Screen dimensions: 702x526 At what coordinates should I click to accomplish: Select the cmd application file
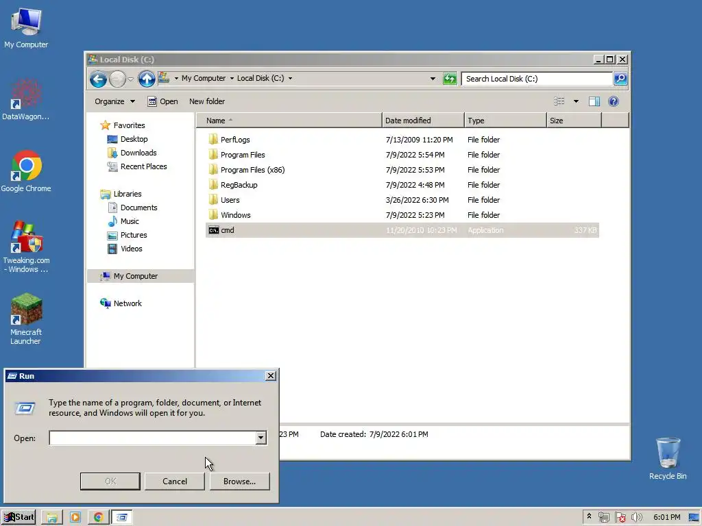click(x=402, y=230)
